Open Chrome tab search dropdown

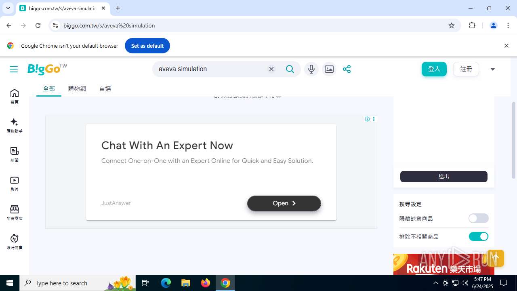coord(8,8)
